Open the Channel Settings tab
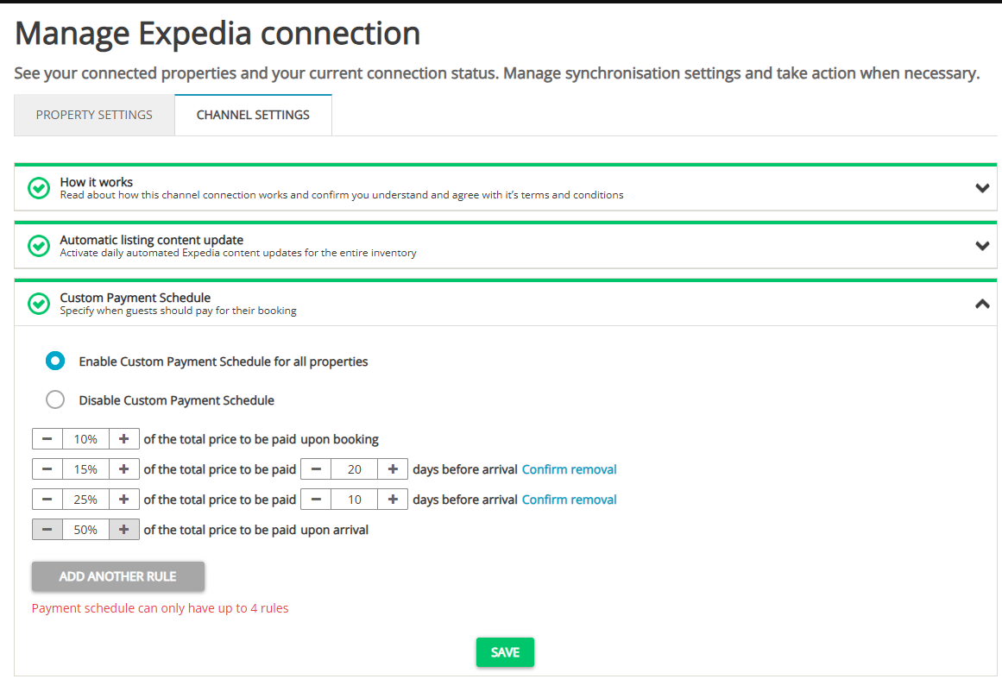Screen dimensions: 1002x679 pyautogui.click(x=252, y=114)
